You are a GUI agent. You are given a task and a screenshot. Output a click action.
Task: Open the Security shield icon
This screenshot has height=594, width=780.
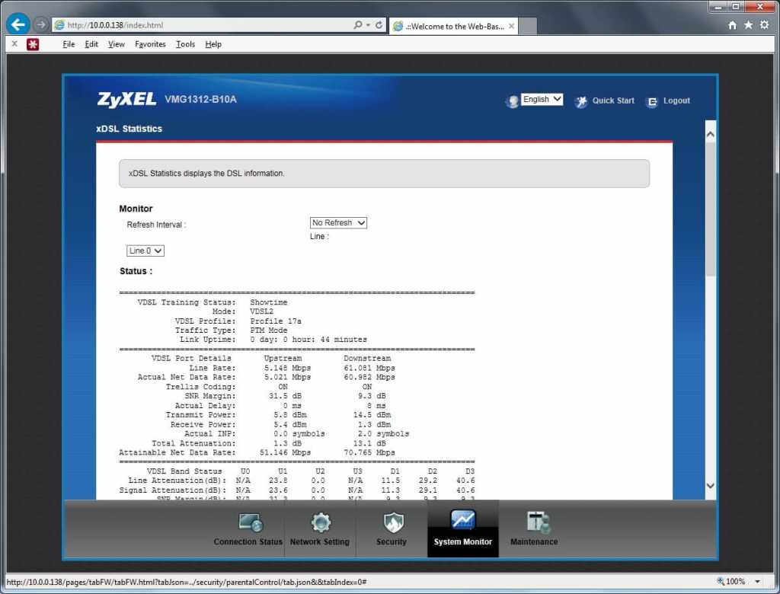392,523
